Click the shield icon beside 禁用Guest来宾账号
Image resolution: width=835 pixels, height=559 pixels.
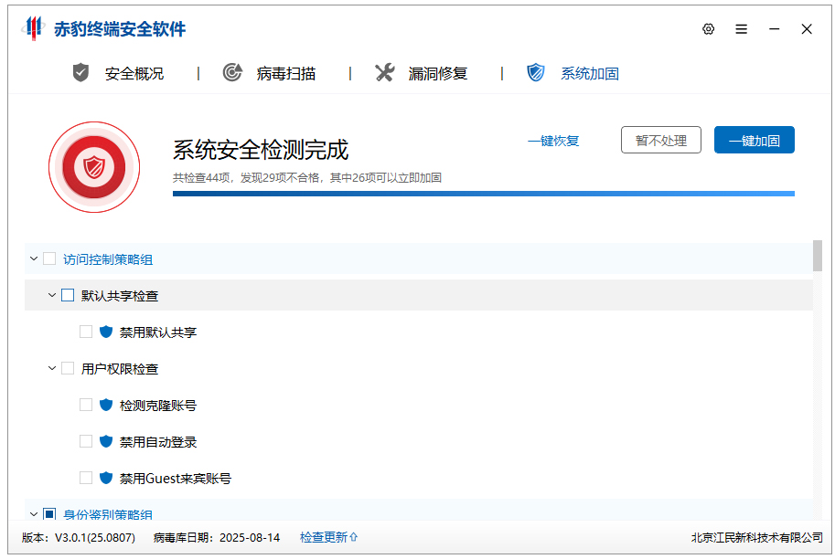[x=106, y=478]
